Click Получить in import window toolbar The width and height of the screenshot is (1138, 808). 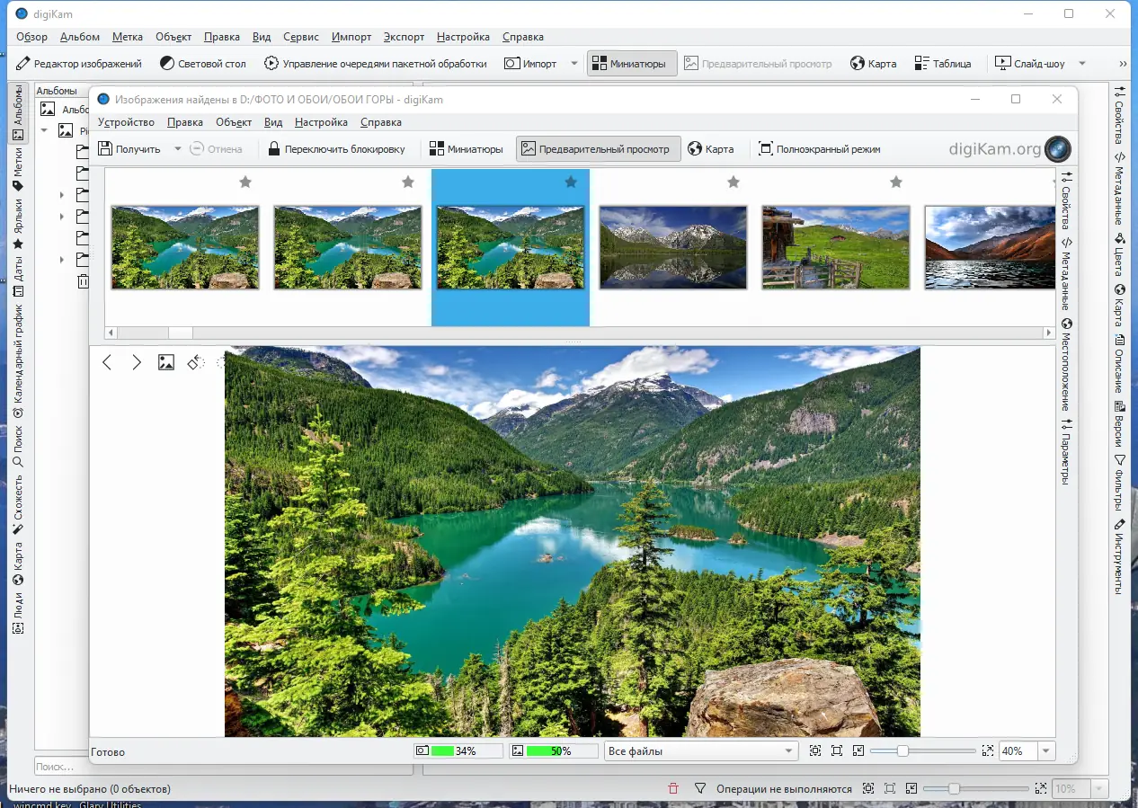tap(129, 149)
